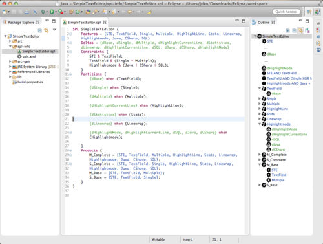The height and width of the screenshot is (244, 323).
Task: Click the pencil marker icon in toolbar
Action: click(x=149, y=12)
